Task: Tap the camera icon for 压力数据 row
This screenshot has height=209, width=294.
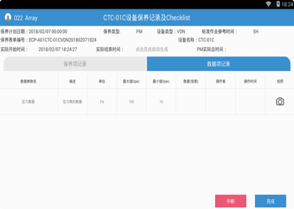Action: click(280, 102)
